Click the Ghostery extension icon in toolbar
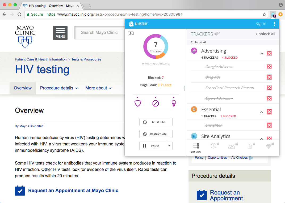This screenshot has height=203, width=285. point(273,15)
